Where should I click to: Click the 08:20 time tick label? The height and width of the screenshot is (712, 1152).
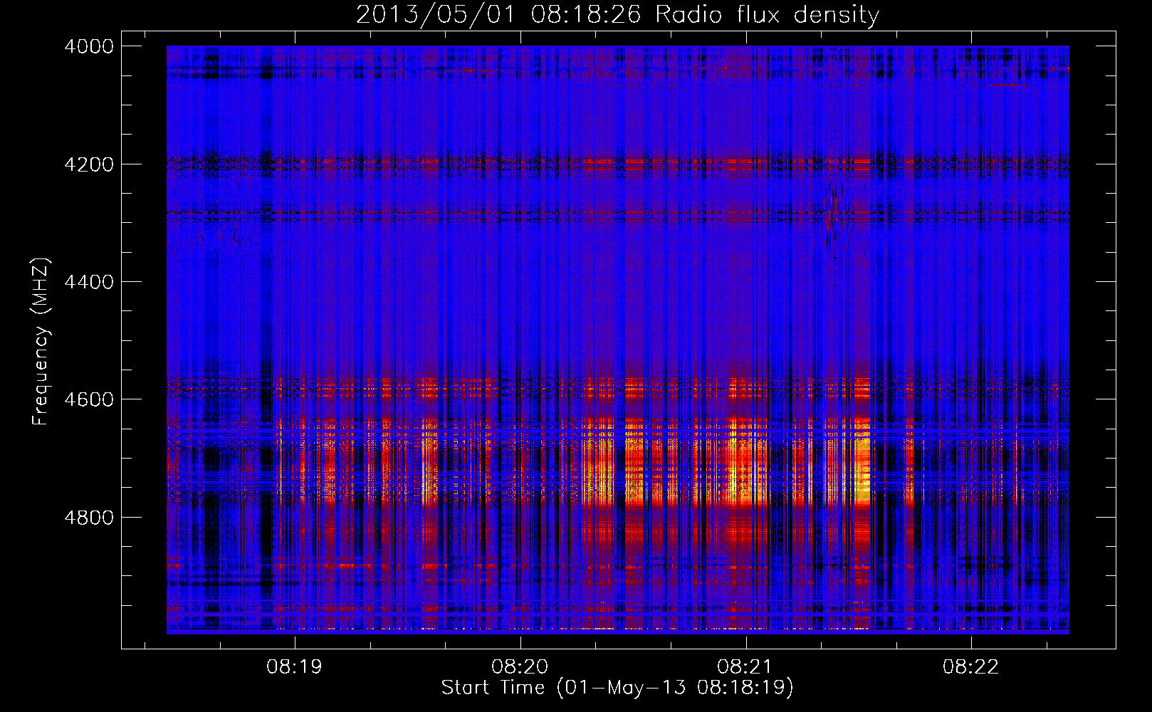[520, 666]
